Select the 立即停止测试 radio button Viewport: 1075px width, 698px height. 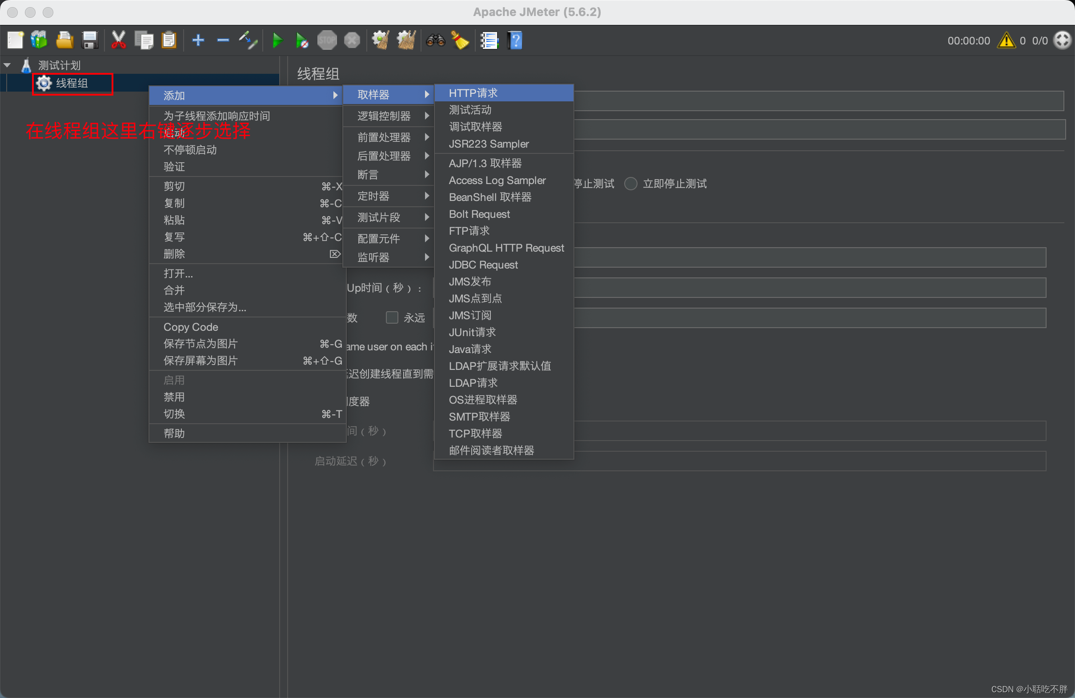(630, 184)
